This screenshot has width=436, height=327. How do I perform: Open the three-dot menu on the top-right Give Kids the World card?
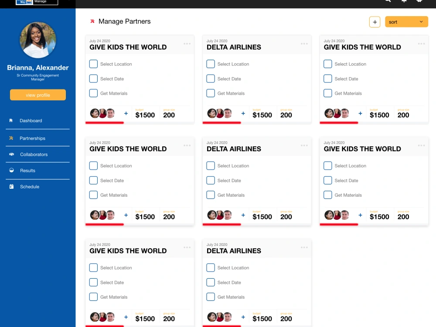[x=421, y=44]
